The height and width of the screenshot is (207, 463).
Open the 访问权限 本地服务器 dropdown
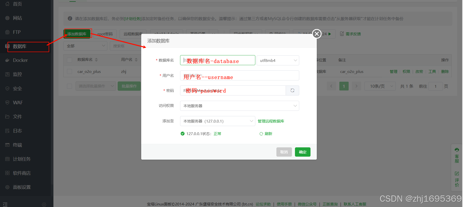tap(240, 106)
